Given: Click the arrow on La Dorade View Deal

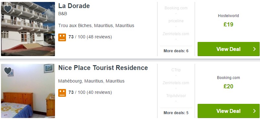Looking at the screenshot, I should tap(255, 49).
